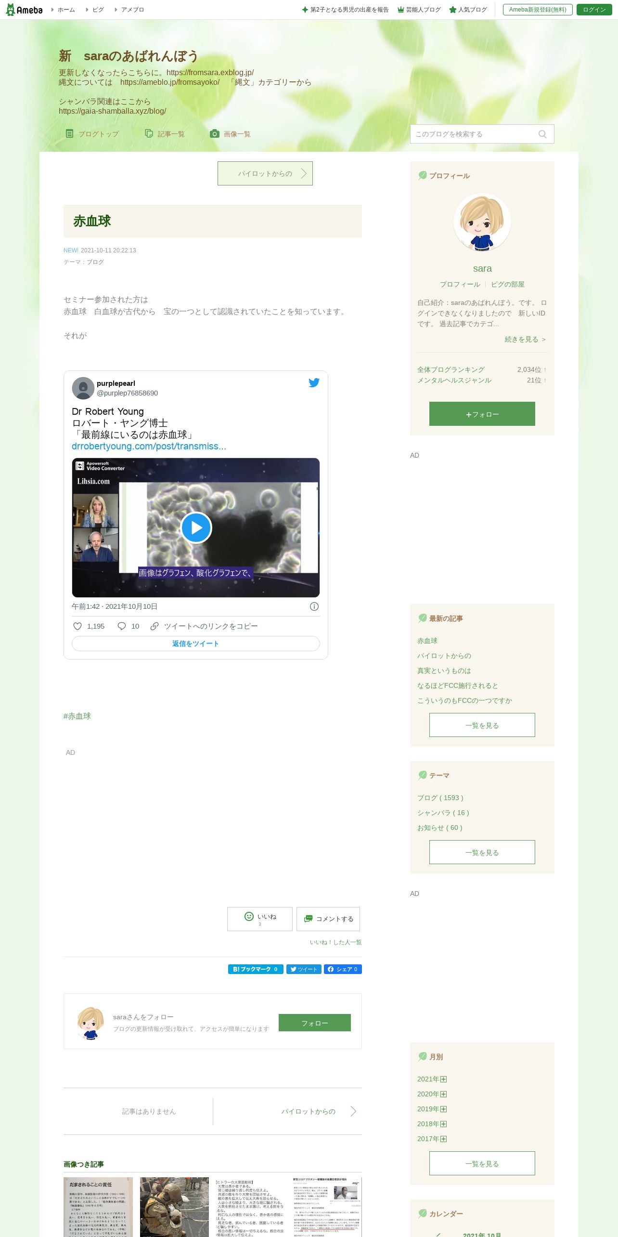618x1237 pixels.
Task: Open シャンバラ ( 16 ) theme link
Action: pyautogui.click(x=443, y=813)
